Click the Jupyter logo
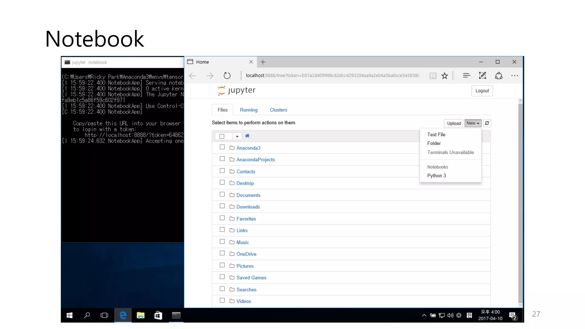 (x=237, y=91)
